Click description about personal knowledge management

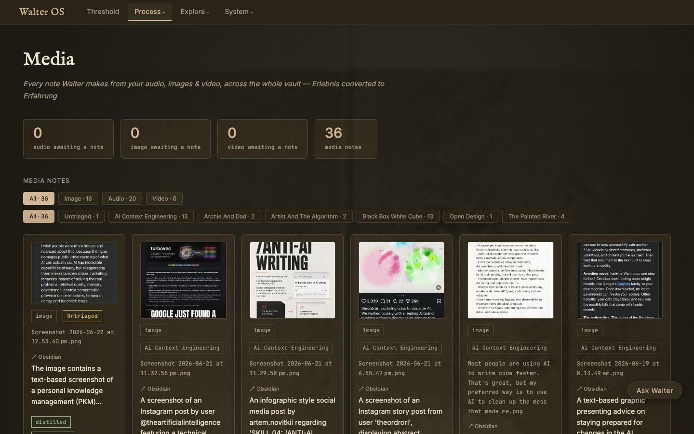pos(72,385)
